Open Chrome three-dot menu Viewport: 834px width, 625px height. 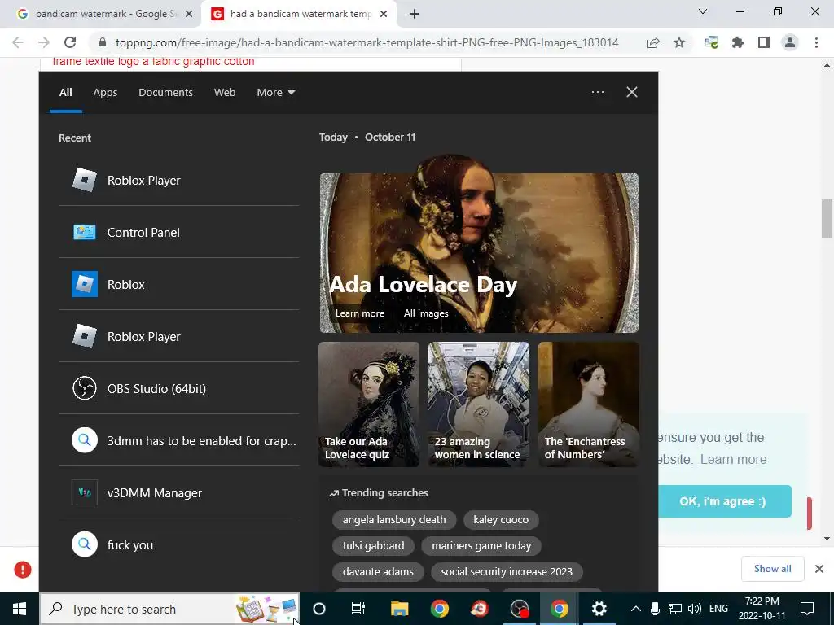(x=816, y=42)
